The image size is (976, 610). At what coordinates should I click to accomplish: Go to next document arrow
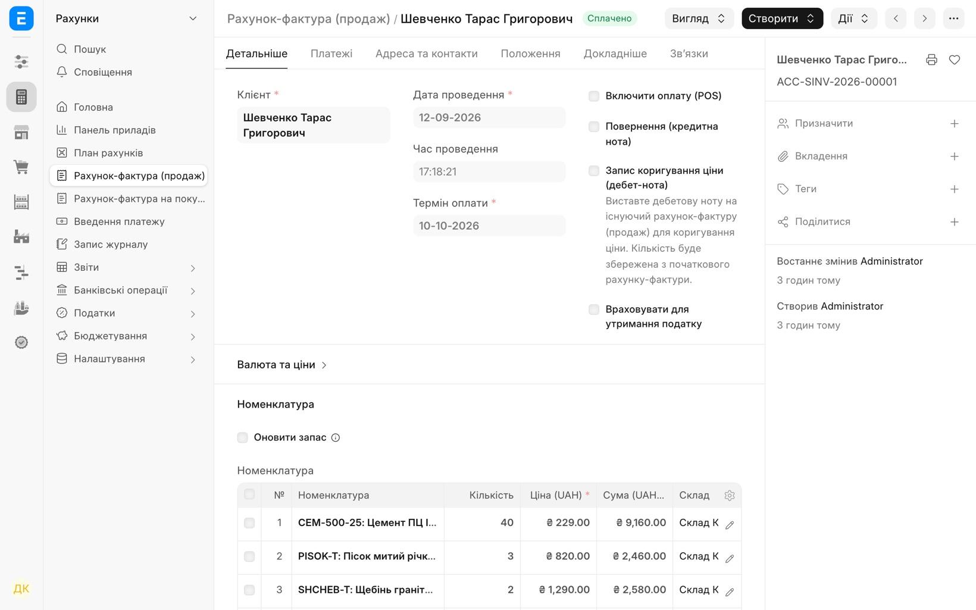[924, 18]
